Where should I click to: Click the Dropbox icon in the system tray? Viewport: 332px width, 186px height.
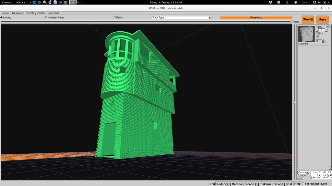(271, 2)
